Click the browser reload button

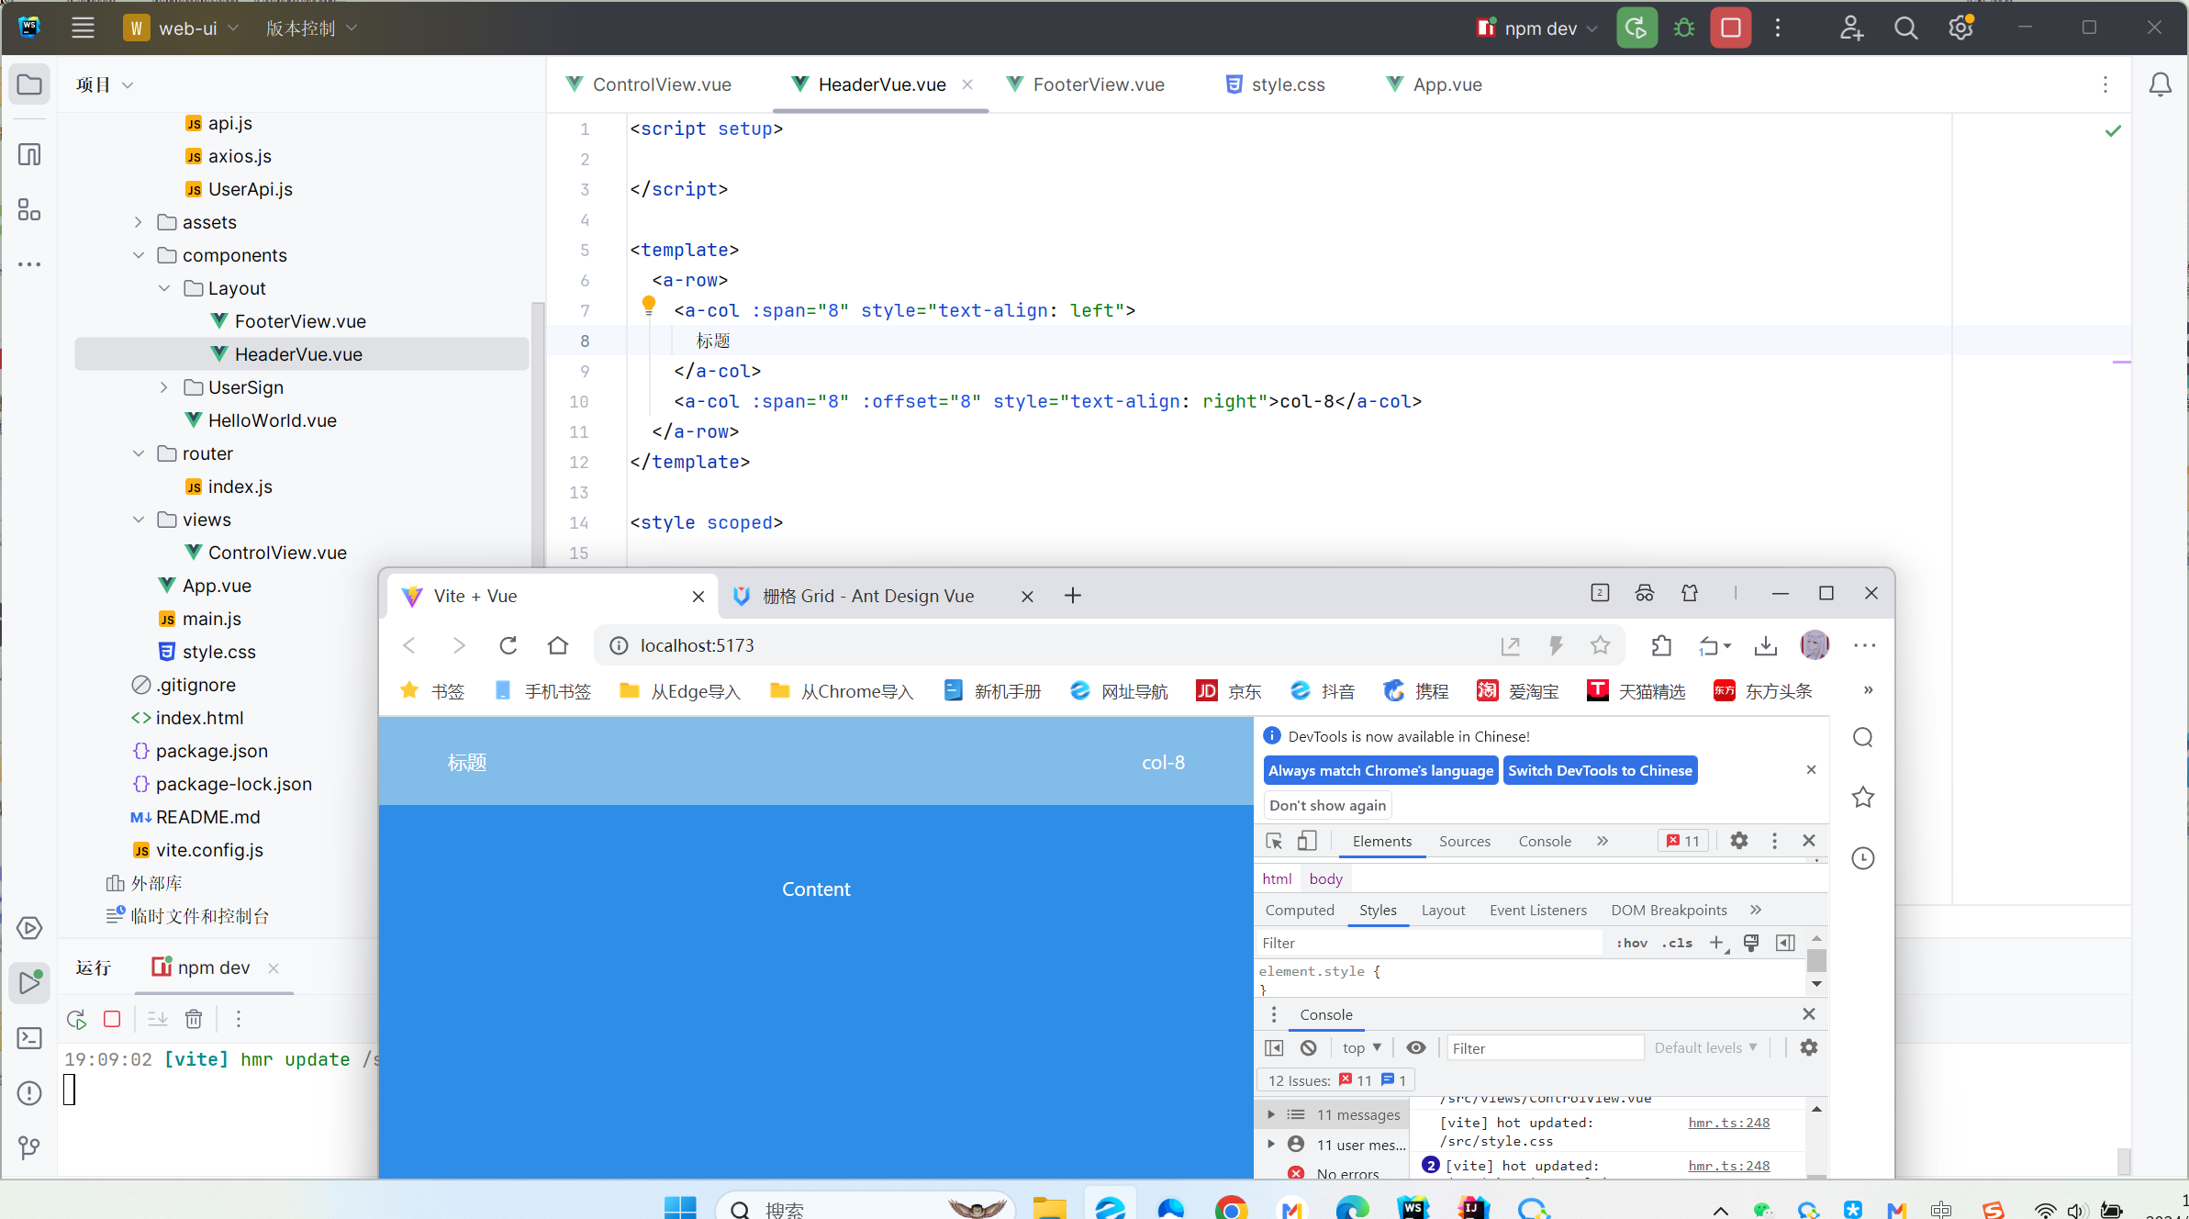(508, 645)
